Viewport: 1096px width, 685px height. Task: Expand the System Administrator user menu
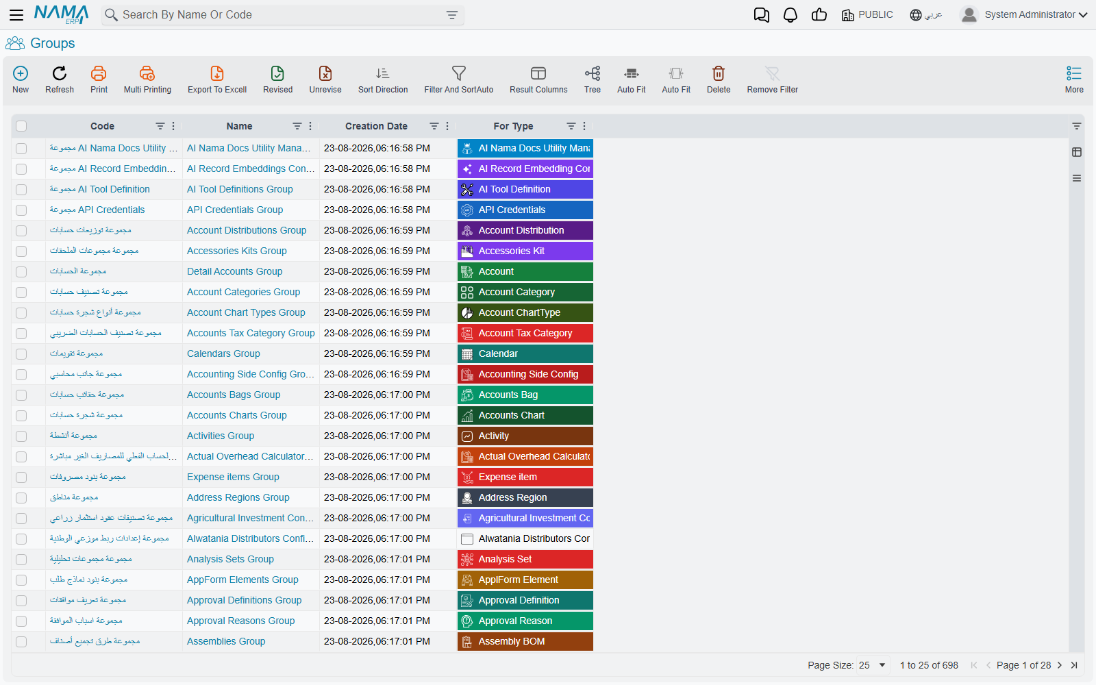1023,14
